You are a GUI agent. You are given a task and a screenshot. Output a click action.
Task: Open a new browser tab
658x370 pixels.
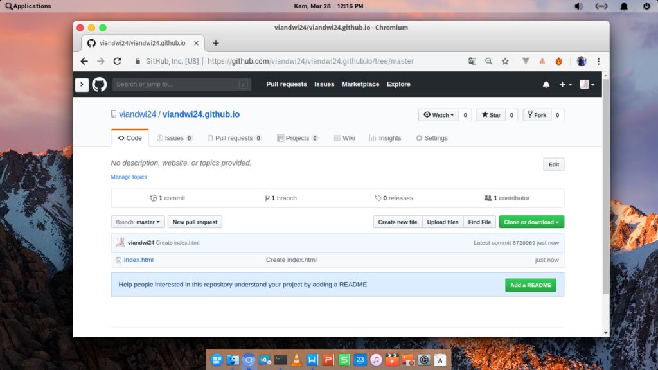pyautogui.click(x=216, y=43)
